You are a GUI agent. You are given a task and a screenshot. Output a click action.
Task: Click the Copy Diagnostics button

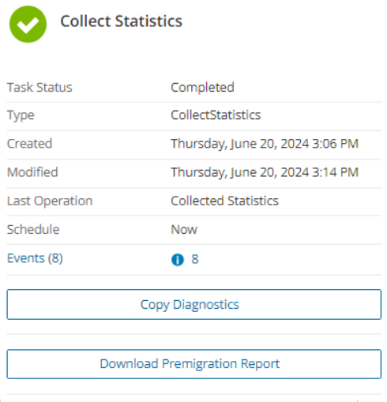pyautogui.click(x=194, y=305)
